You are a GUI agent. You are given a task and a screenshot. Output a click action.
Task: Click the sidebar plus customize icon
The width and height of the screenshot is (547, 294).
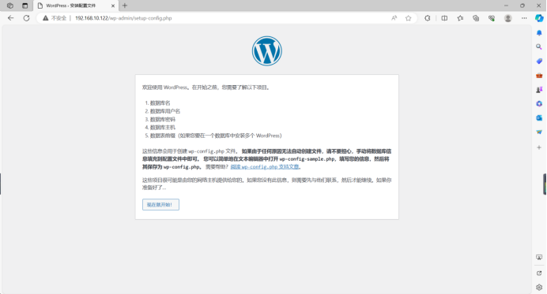(539, 147)
